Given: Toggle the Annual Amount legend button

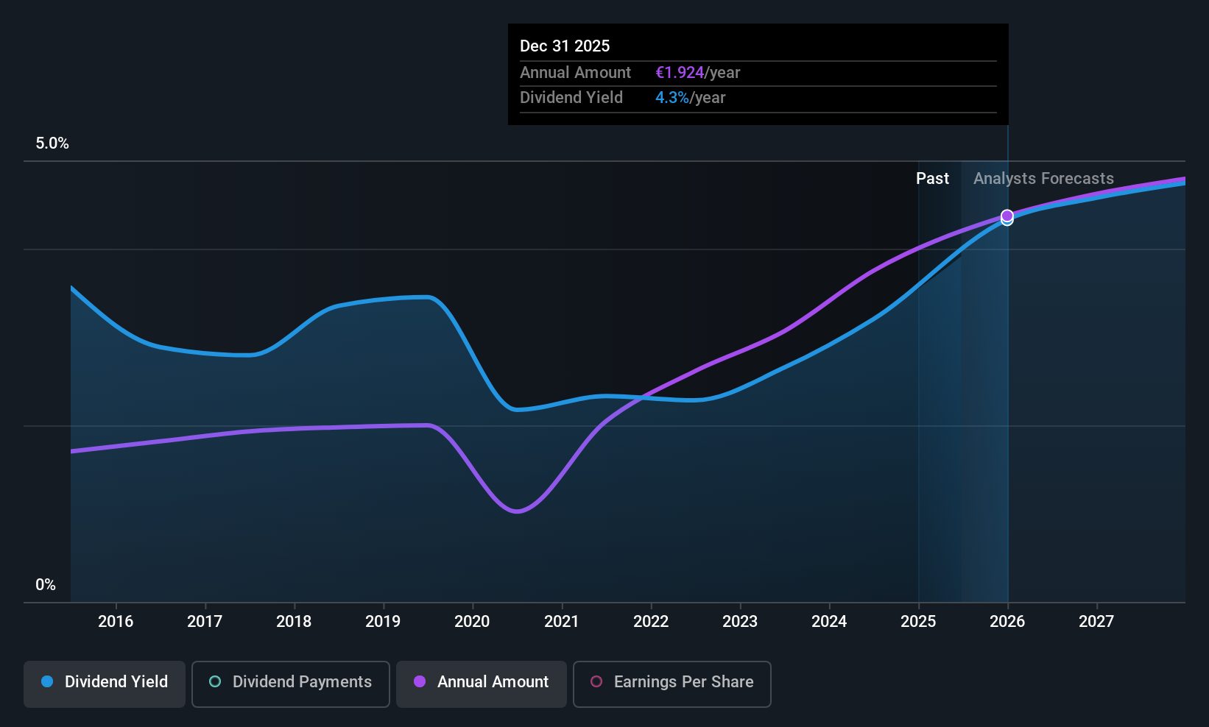Looking at the screenshot, I should pyautogui.click(x=482, y=684).
